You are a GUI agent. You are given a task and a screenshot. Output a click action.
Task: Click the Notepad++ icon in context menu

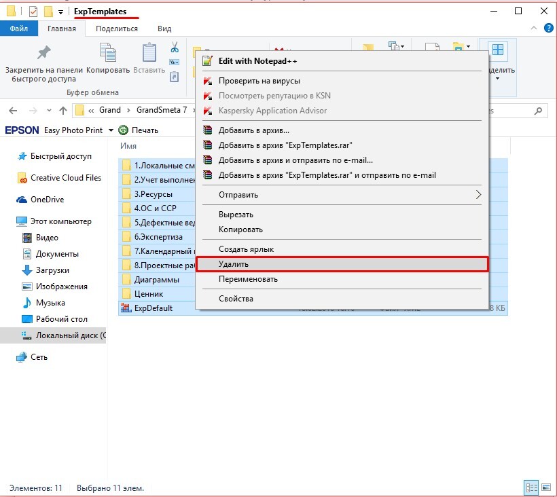(207, 60)
